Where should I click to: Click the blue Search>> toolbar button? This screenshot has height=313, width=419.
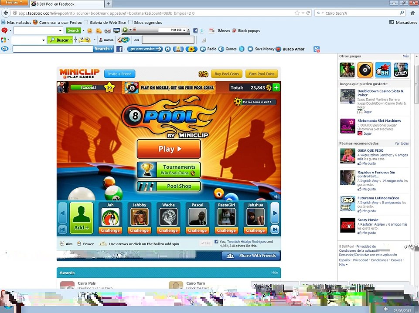pyautogui.click(x=103, y=49)
